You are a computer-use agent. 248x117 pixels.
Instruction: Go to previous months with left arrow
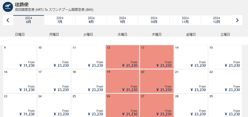[x=8, y=20]
